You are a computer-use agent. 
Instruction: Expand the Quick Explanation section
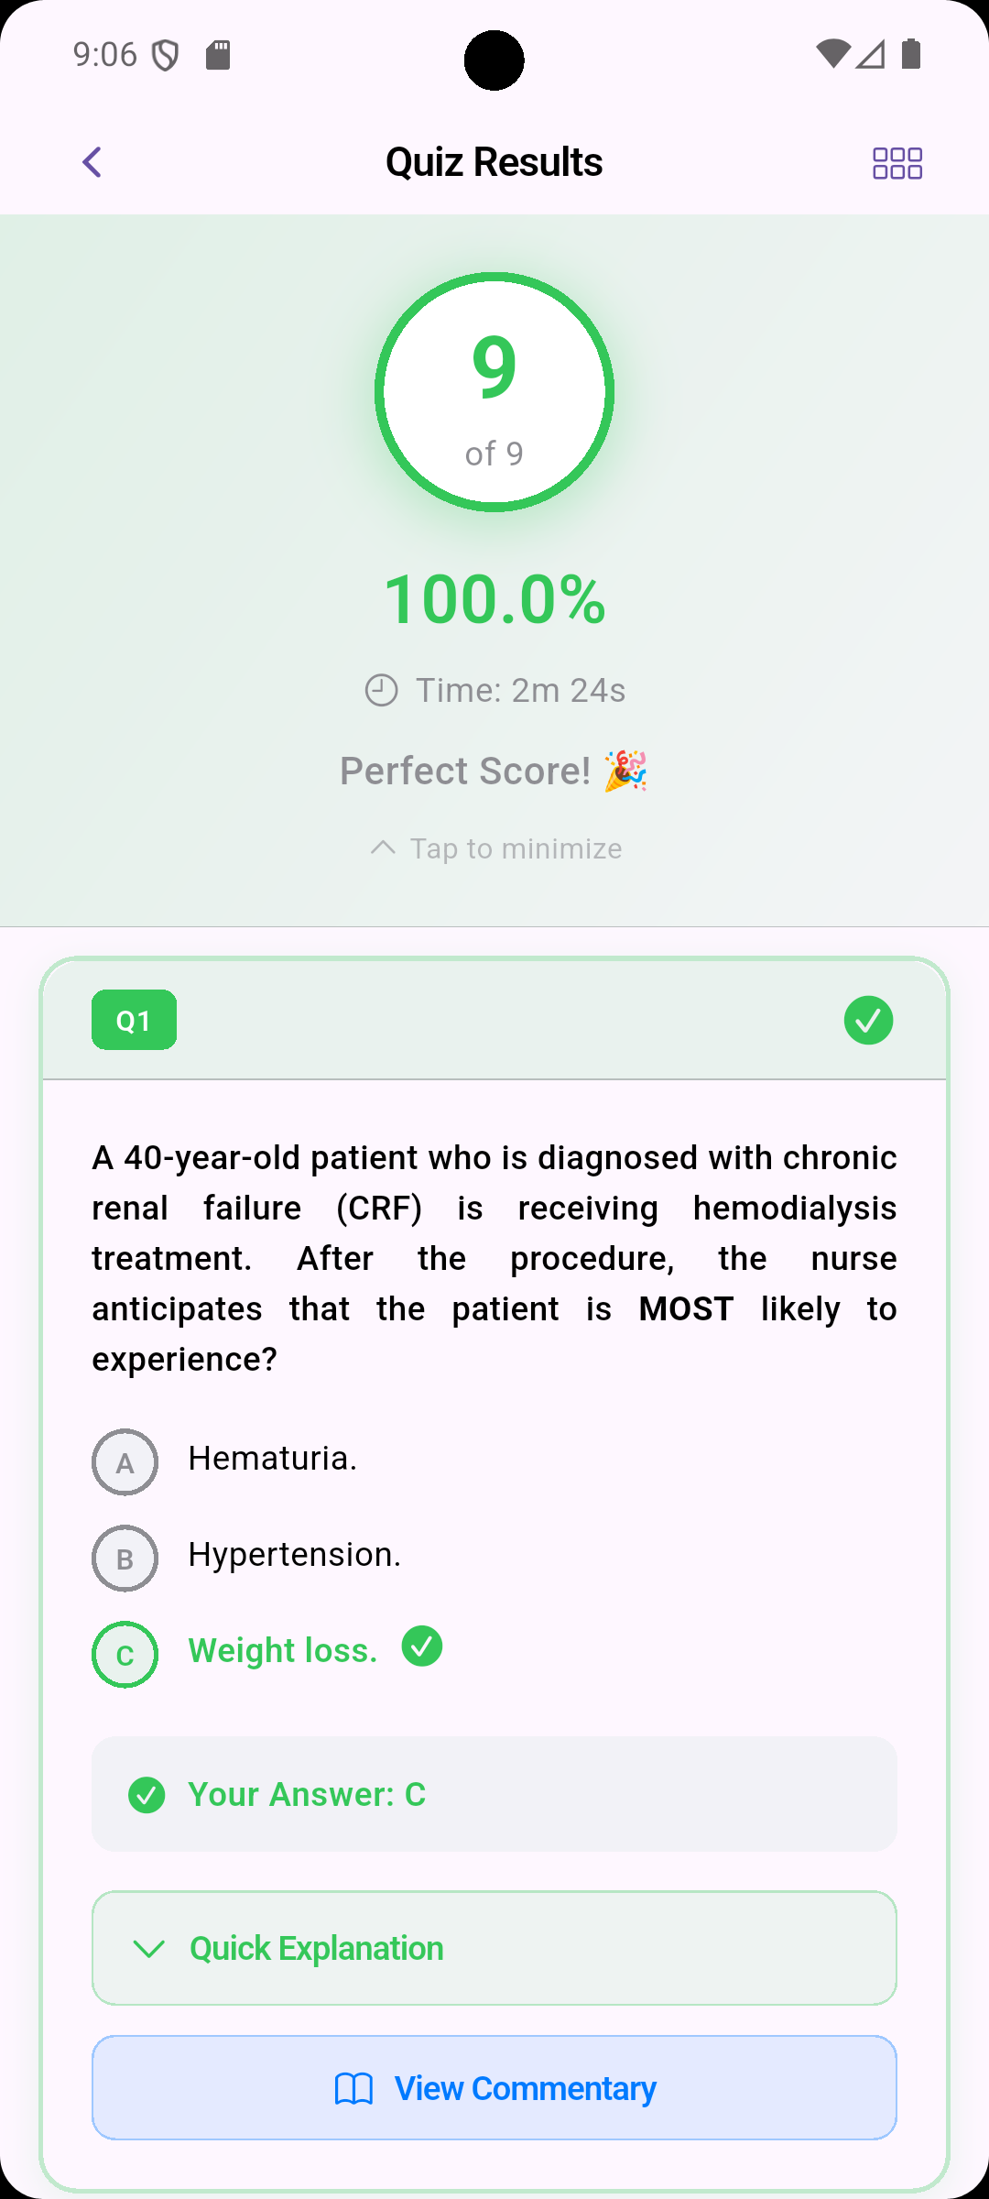tap(494, 1948)
